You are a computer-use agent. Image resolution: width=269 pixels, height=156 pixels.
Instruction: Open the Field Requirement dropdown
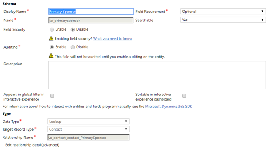223,11
